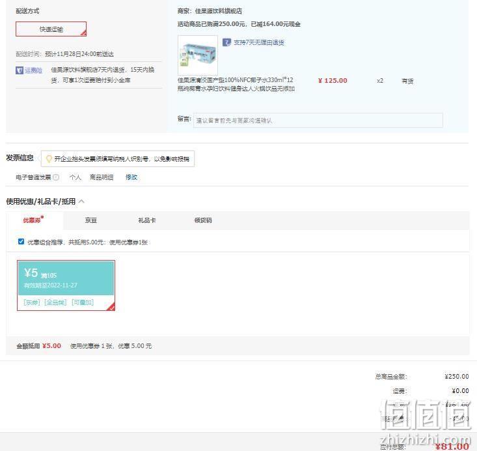Click the 个人 invoice title text
The image size is (477, 451).
tap(75, 177)
